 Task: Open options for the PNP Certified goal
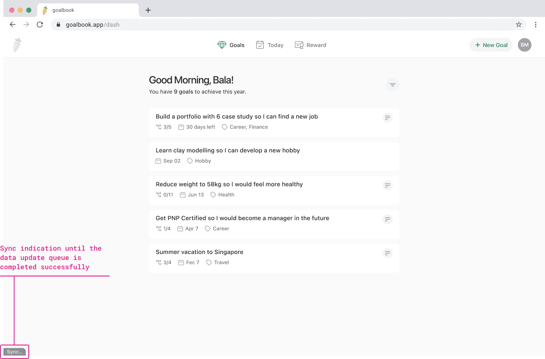coord(387,219)
